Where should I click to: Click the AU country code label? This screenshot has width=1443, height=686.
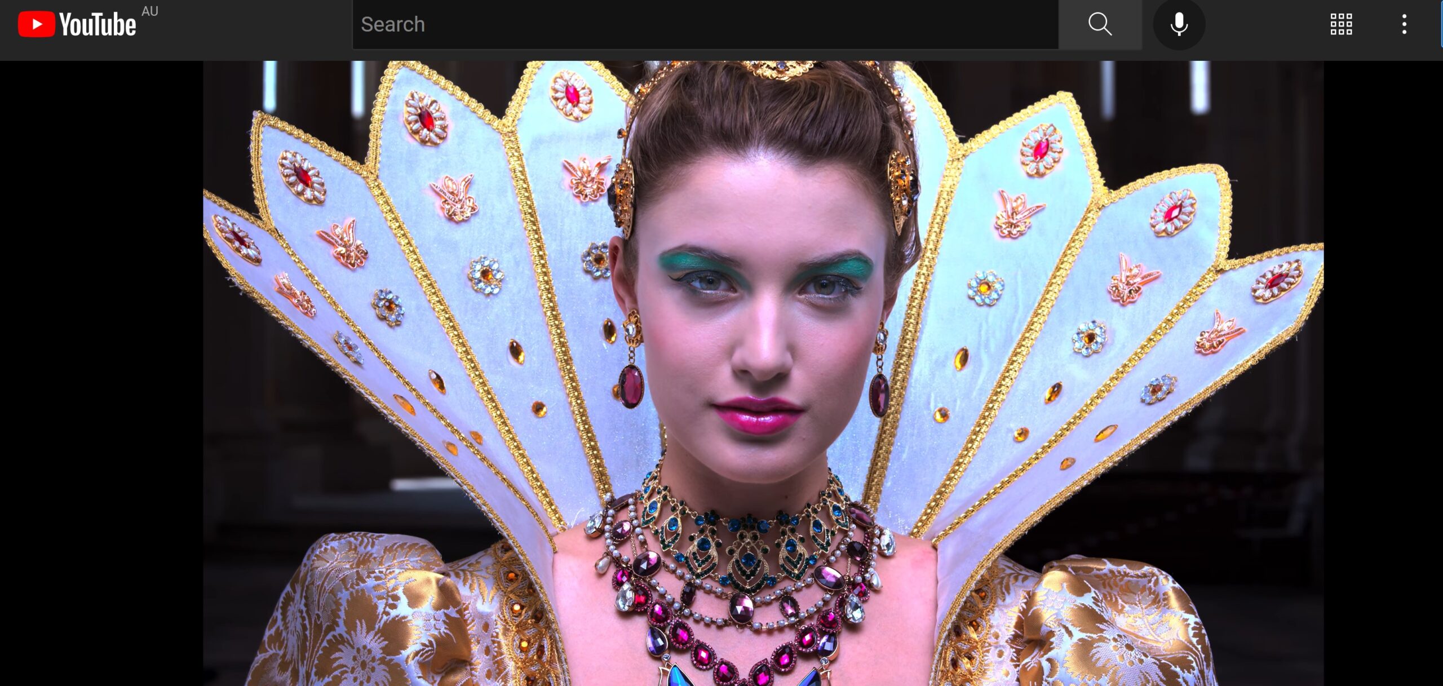pyautogui.click(x=150, y=11)
